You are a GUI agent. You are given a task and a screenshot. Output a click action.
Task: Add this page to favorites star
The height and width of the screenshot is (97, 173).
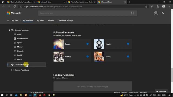(x=146, y=6)
